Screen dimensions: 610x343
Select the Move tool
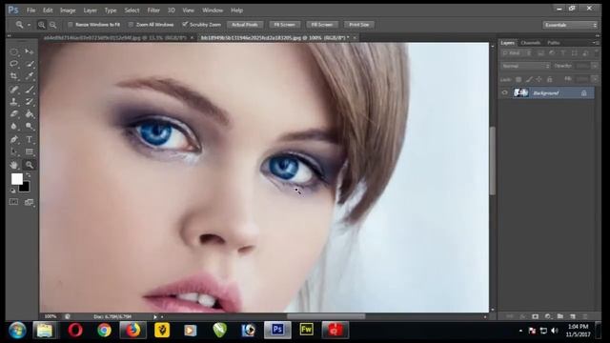(30, 51)
